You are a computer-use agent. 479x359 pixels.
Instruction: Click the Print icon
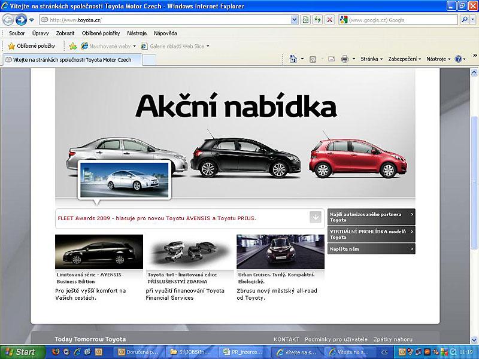[x=345, y=59]
